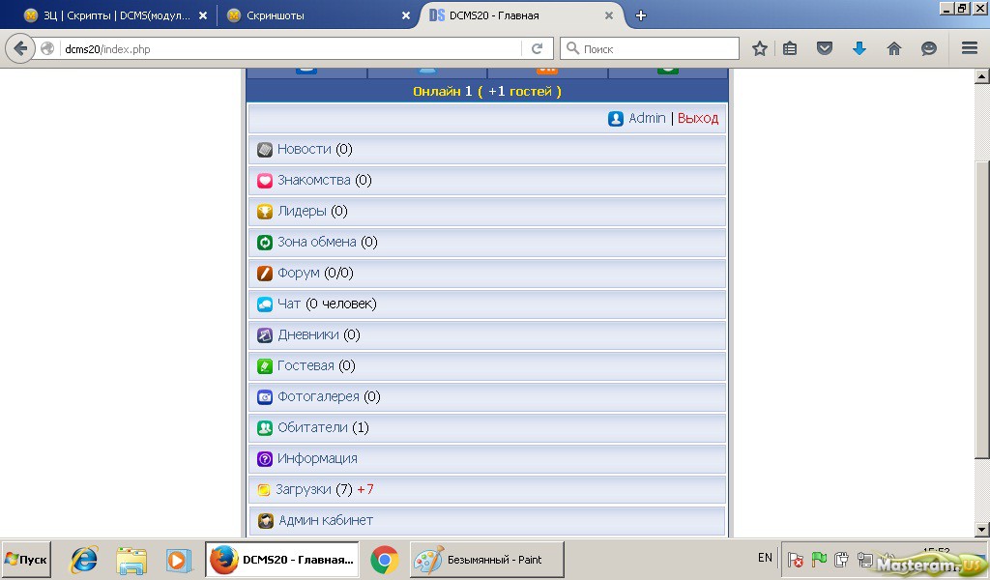The height and width of the screenshot is (580, 990).
Task: Open the Пуск start button
Action: [26, 560]
